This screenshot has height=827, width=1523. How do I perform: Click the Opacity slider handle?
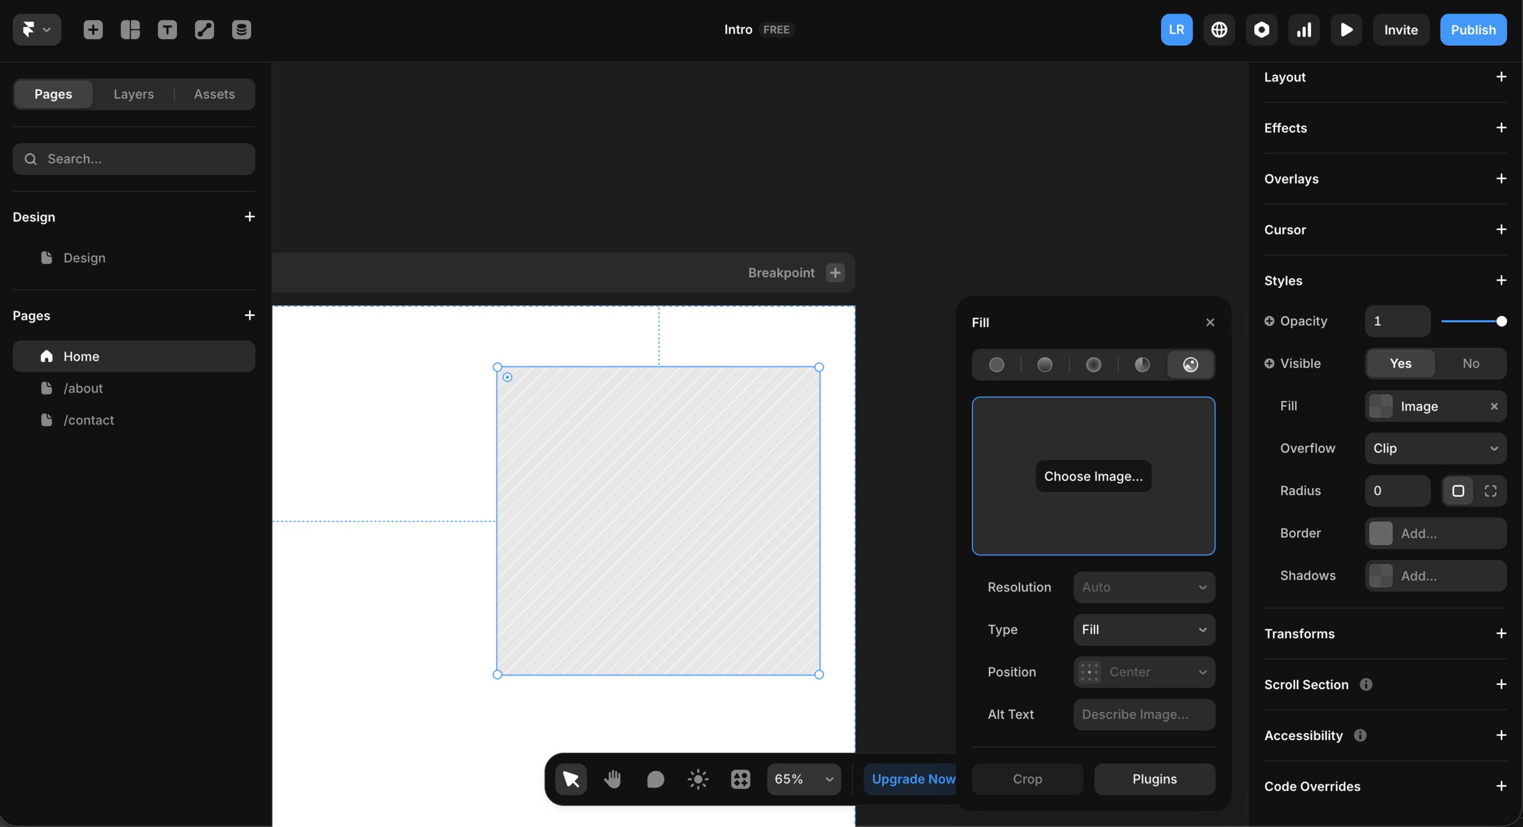click(1501, 321)
